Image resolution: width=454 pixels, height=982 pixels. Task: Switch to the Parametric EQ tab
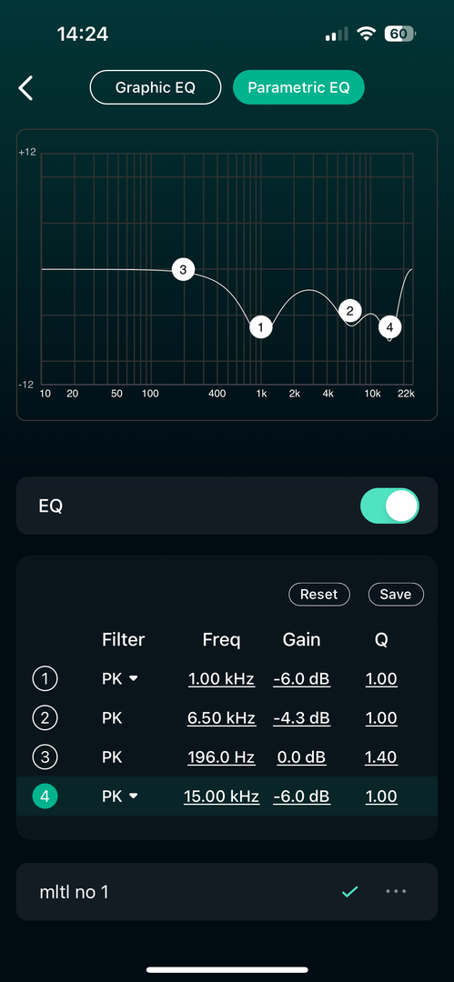tap(298, 87)
